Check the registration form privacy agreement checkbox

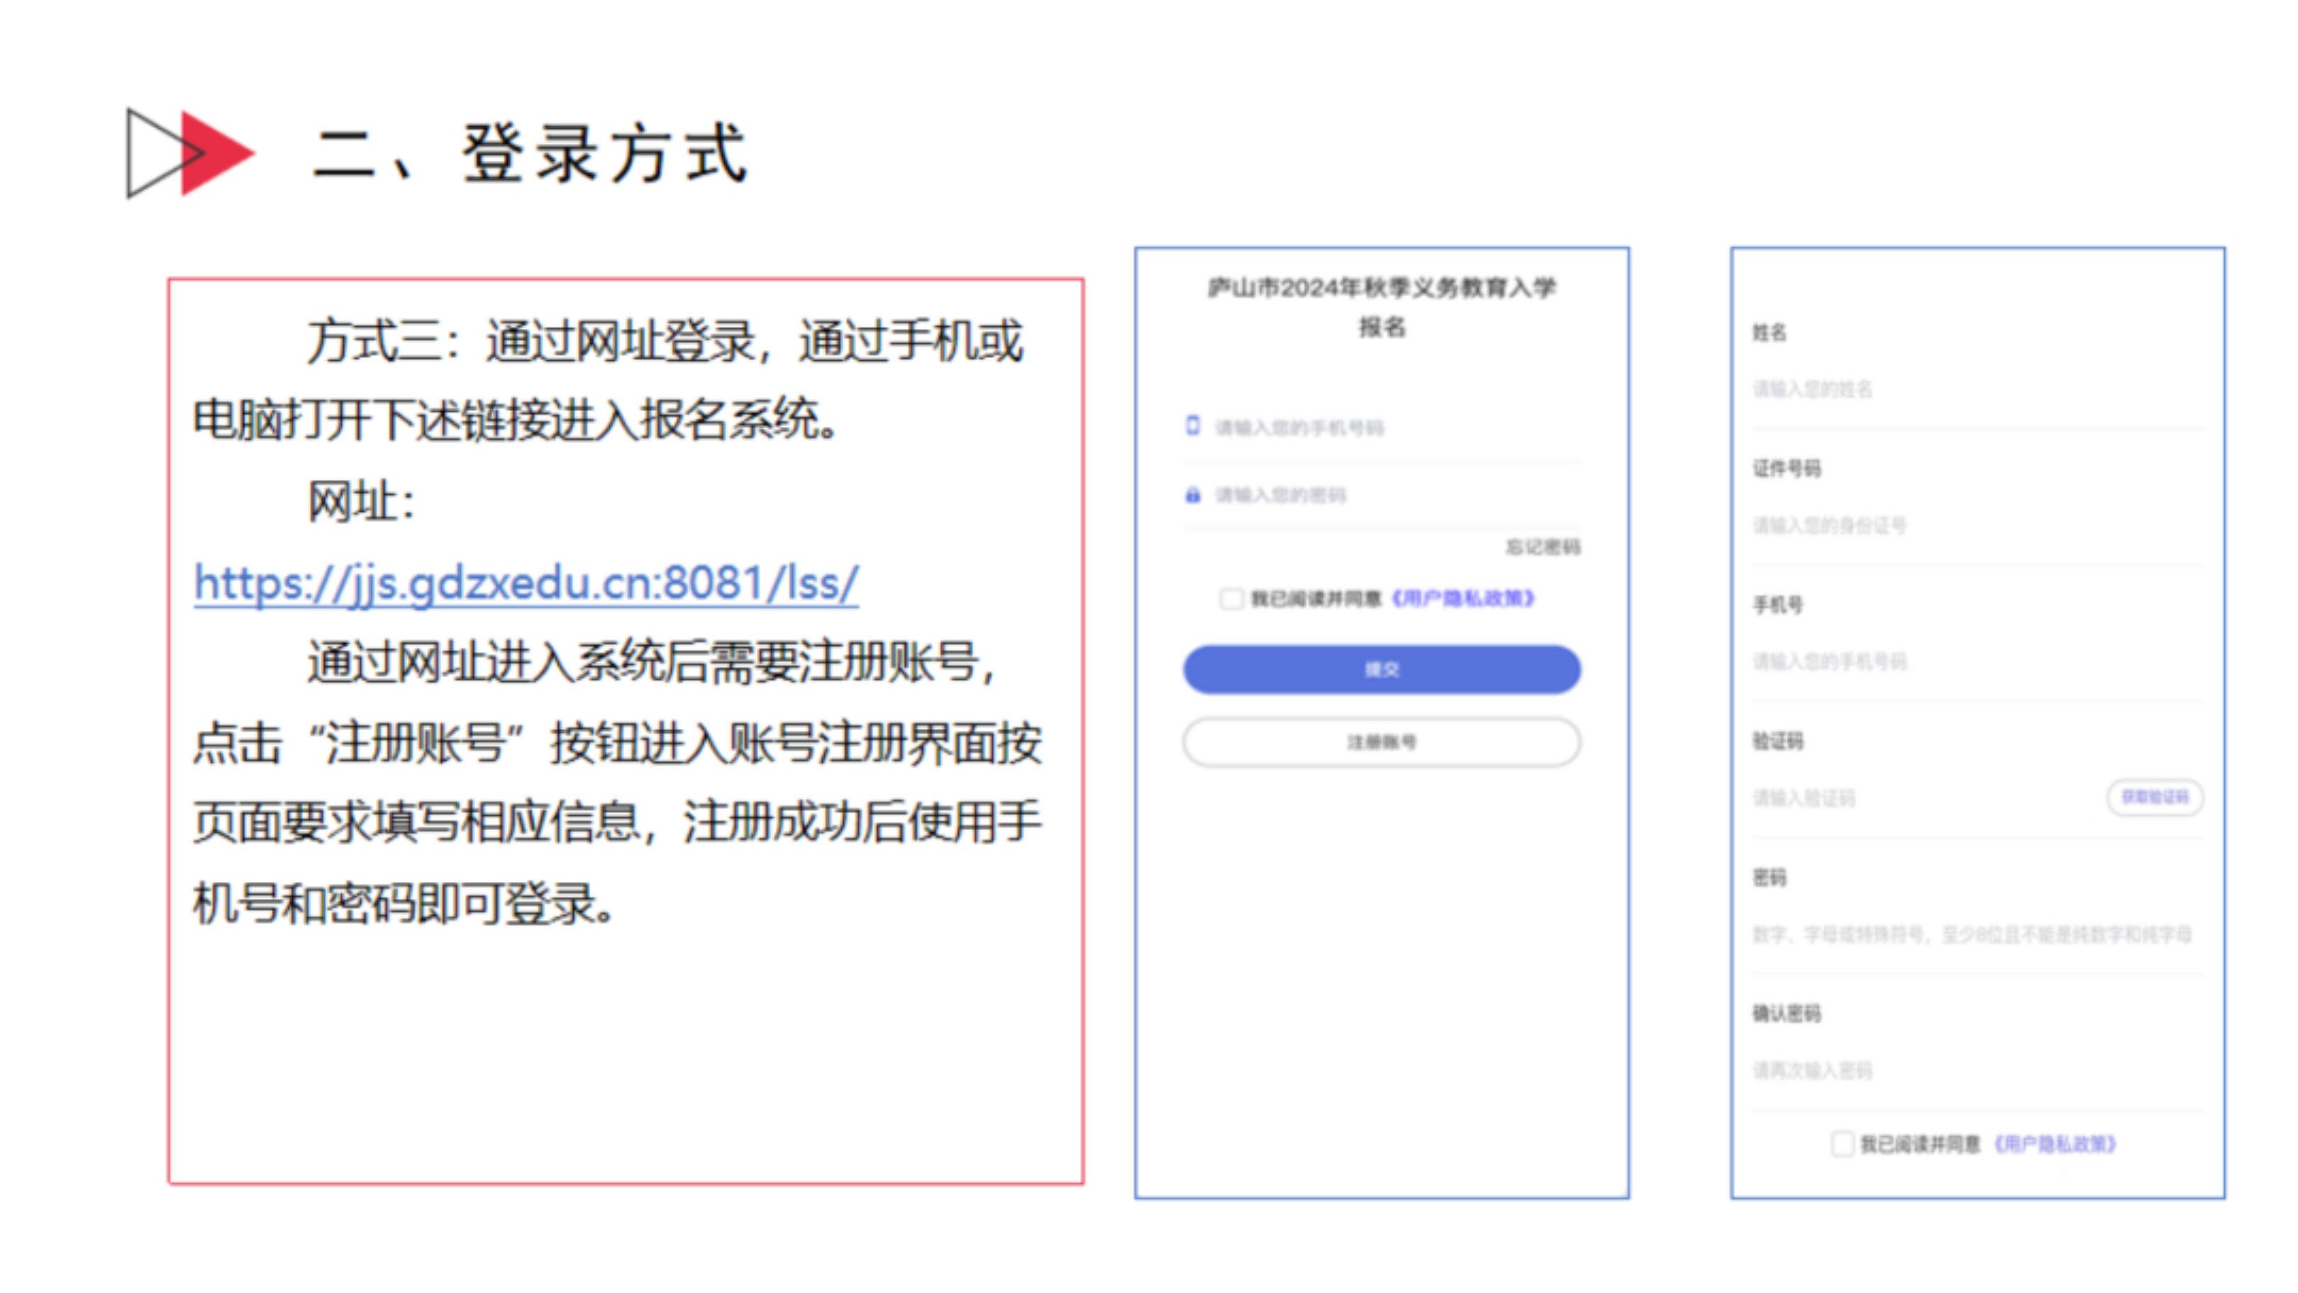click(1842, 1144)
